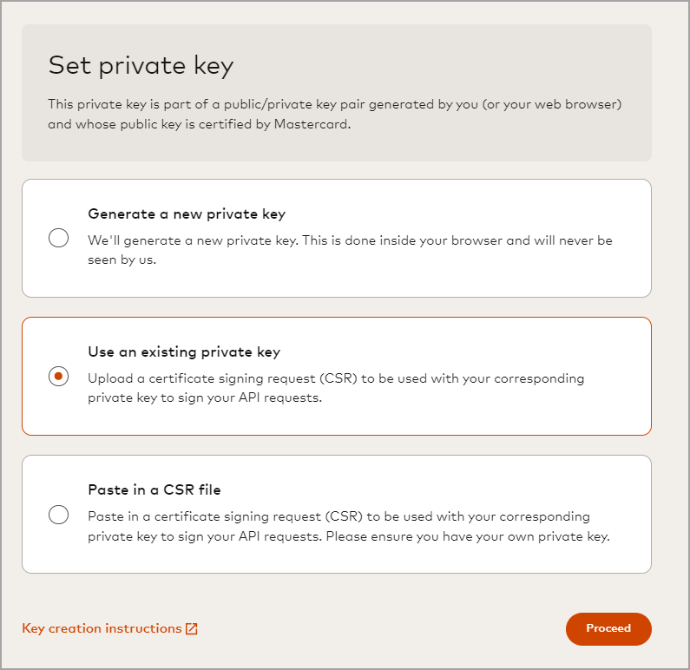Click the 'Generate a new private key' heading
The image size is (690, 670).
point(187,213)
